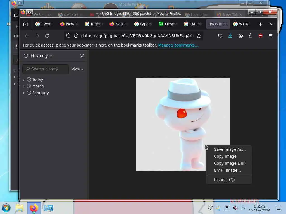Open the Downloads panel icon

(230, 36)
